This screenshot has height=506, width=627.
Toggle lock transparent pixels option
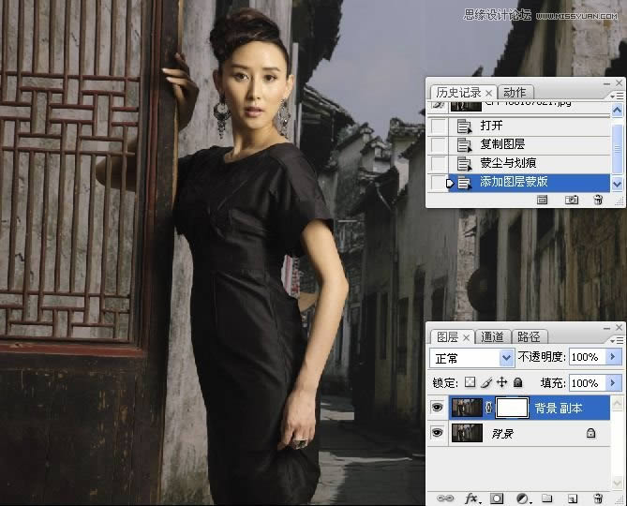click(x=470, y=383)
